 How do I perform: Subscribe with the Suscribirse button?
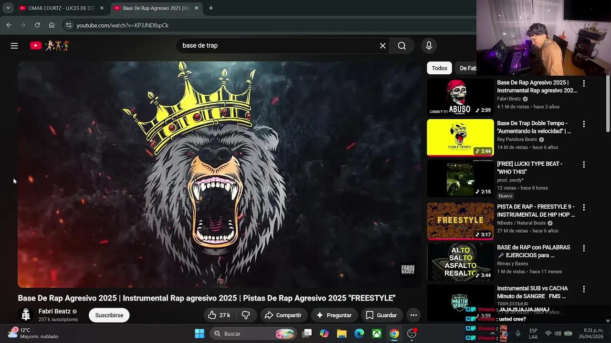[109, 315]
